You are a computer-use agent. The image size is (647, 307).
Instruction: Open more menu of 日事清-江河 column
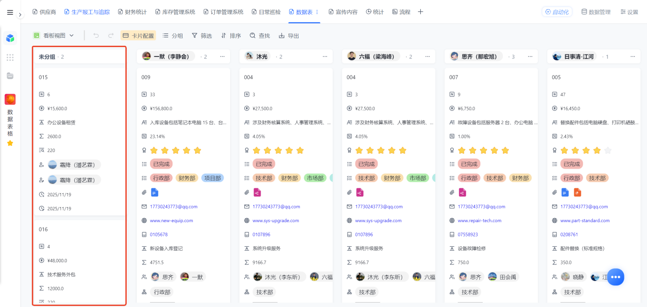[633, 56]
